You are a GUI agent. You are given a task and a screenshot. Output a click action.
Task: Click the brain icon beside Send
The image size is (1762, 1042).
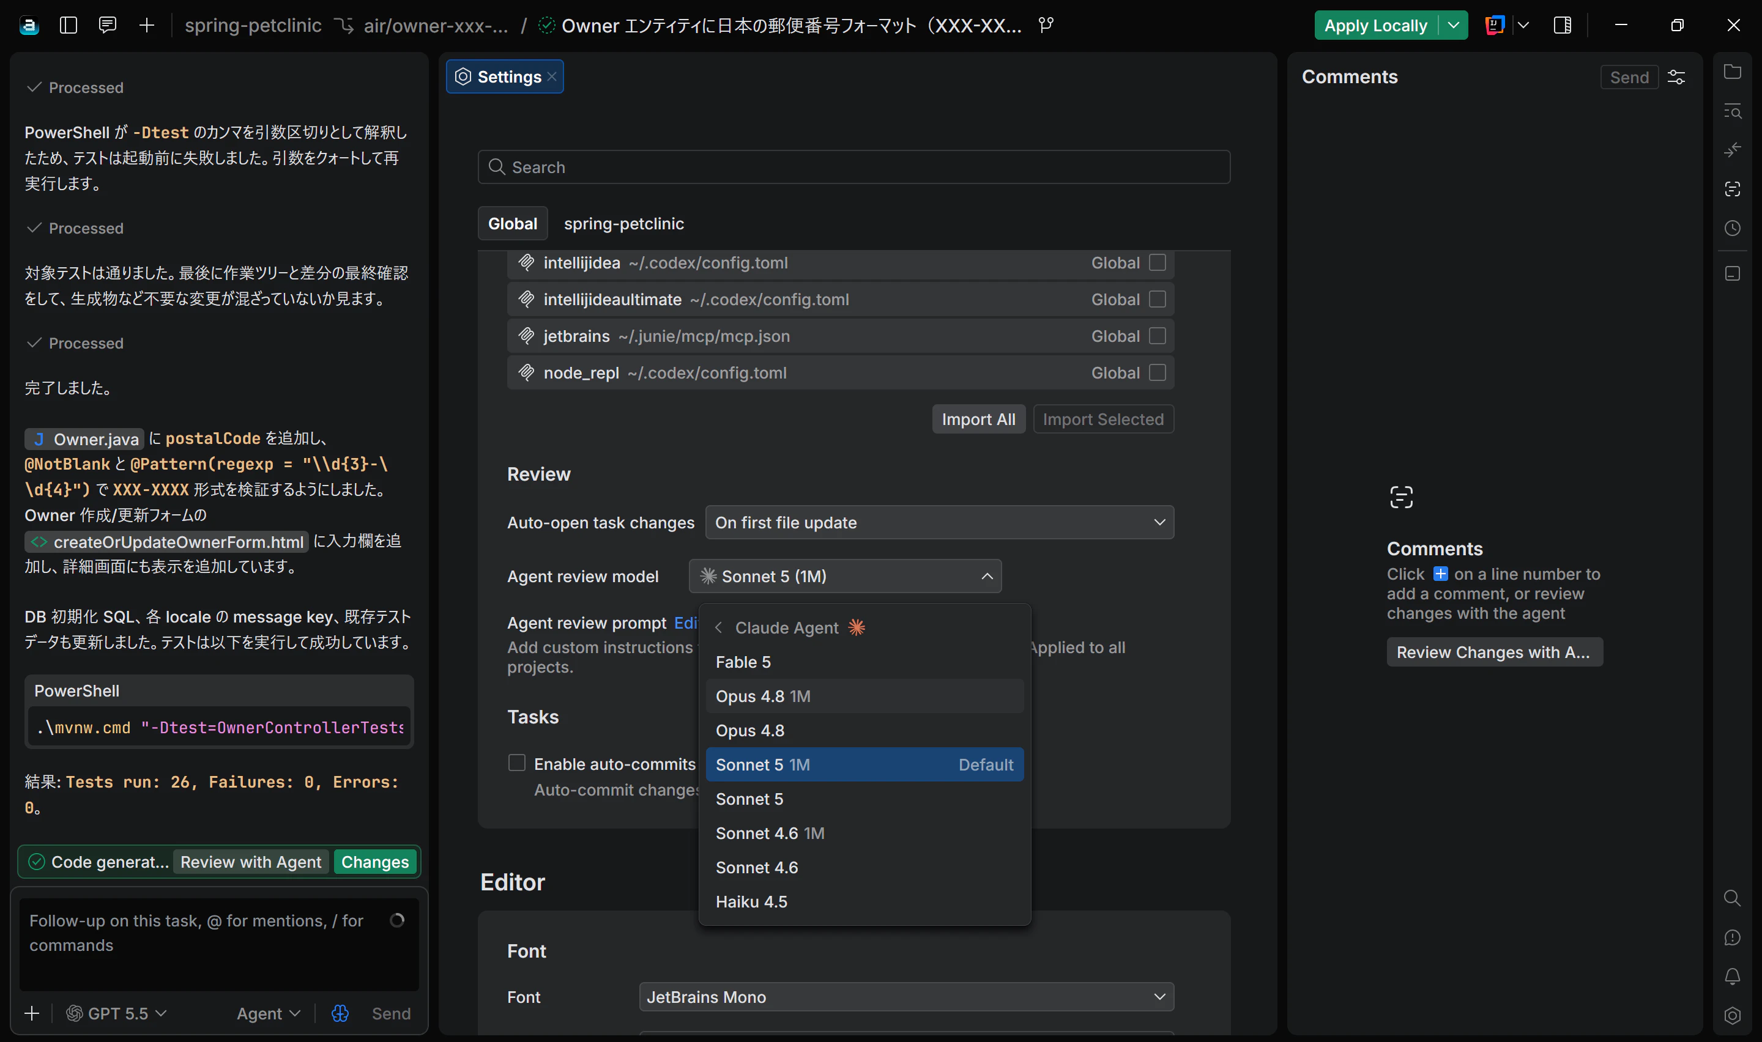point(340,1013)
